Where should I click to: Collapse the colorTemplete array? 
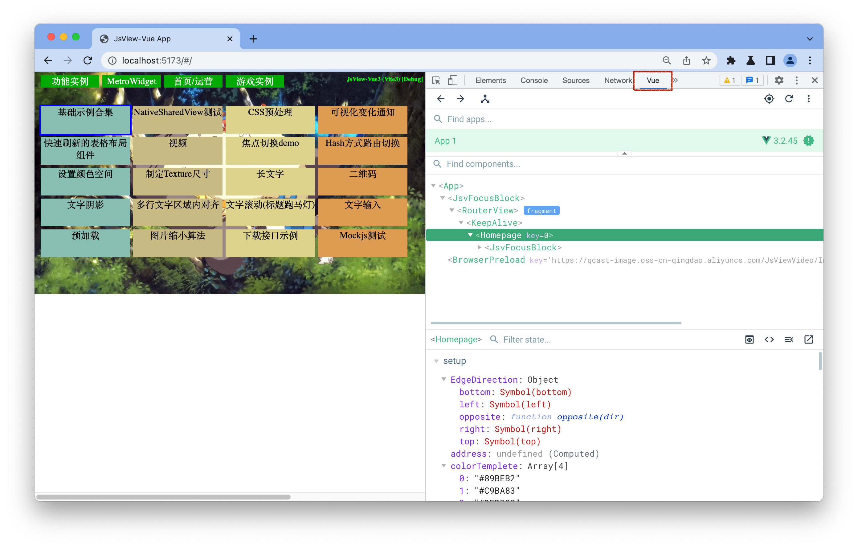coord(443,466)
